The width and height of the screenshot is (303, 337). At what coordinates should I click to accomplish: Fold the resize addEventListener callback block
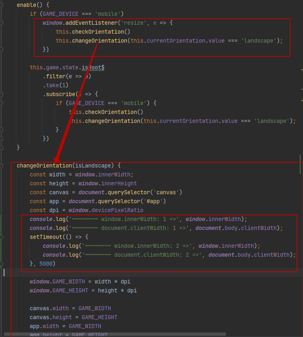[x=1, y=23]
